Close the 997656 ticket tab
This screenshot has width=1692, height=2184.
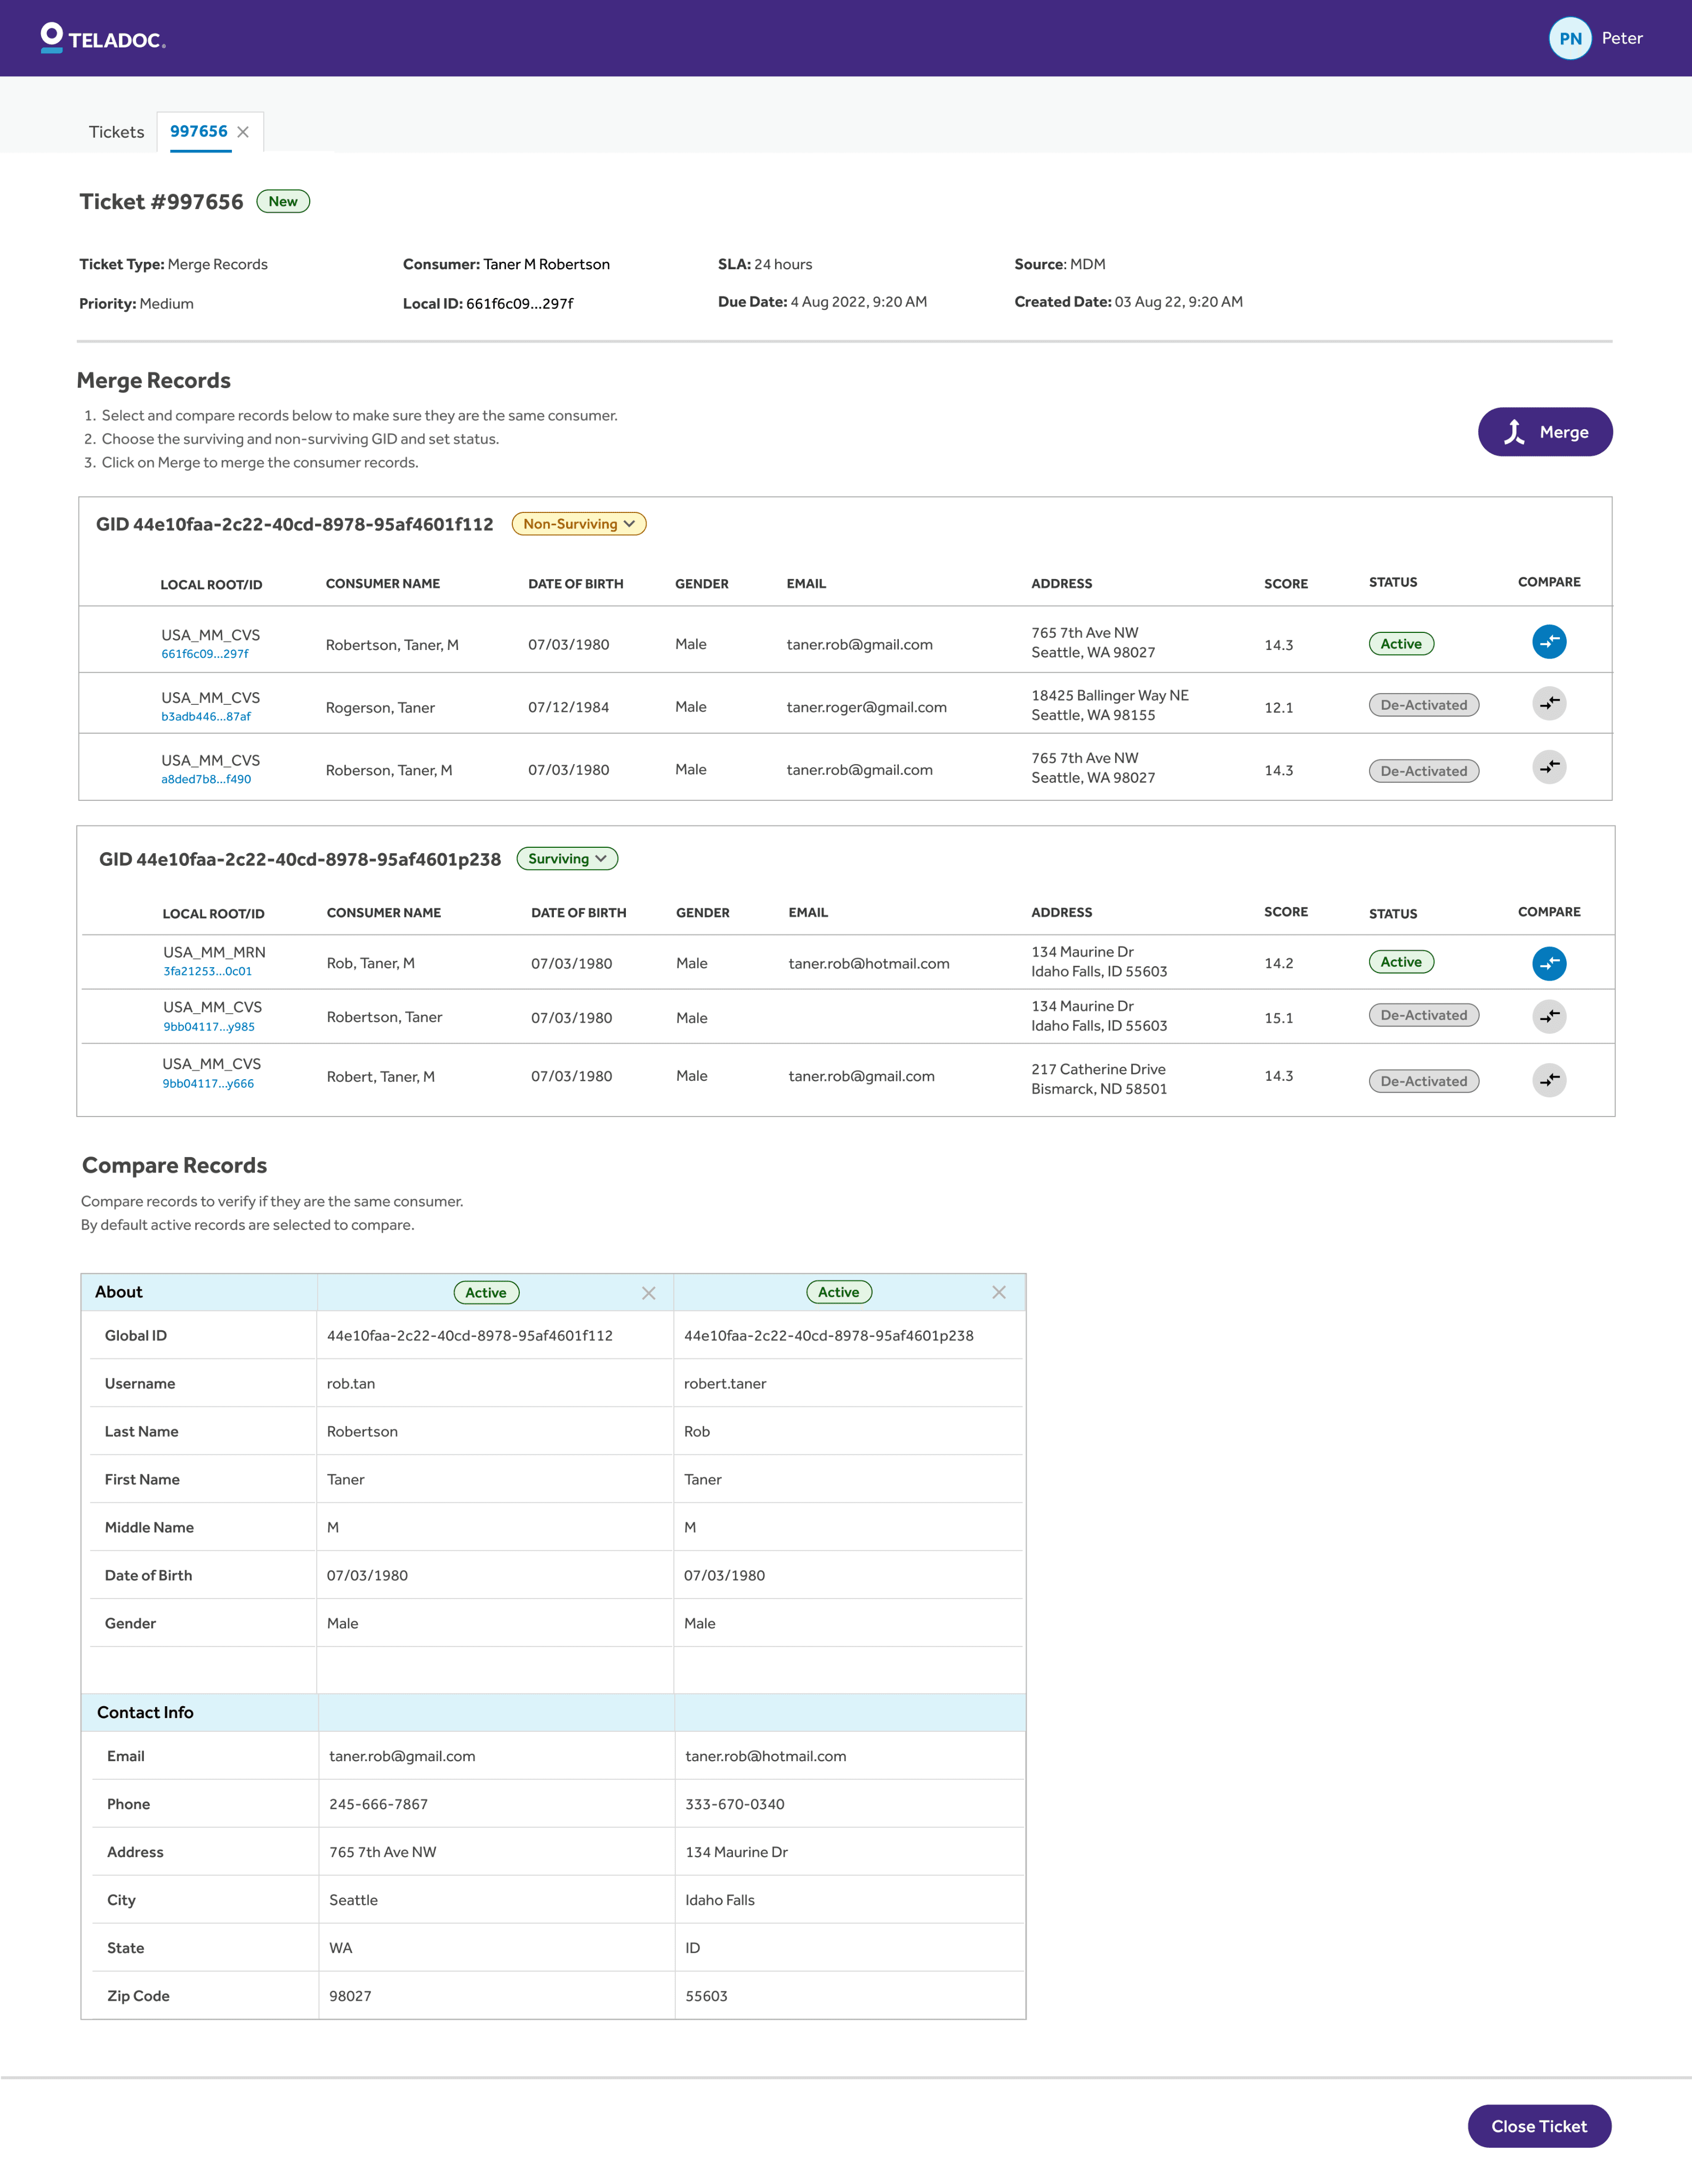coord(243,132)
